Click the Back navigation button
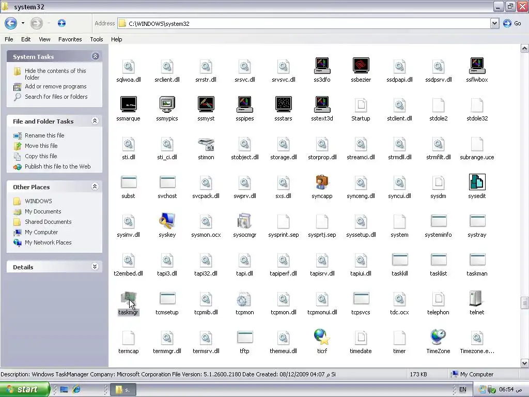Screen dimensions: 529x397 [11, 23]
